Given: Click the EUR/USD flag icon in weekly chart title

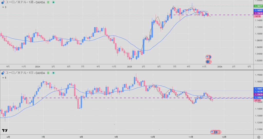Looking at the screenshot, I should 3,2.
